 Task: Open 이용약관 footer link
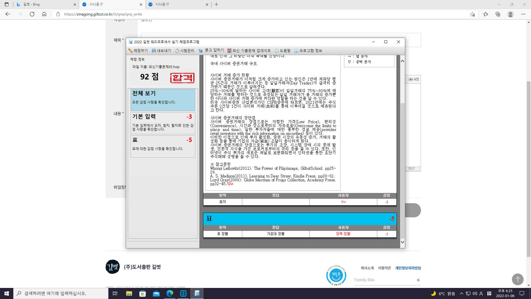pyautogui.click(x=384, y=268)
